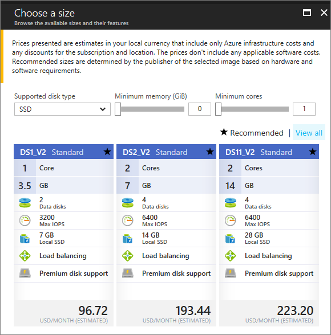Maximize the Choose a size blade
Viewport: 331px width, 335px height.
click(307, 13)
